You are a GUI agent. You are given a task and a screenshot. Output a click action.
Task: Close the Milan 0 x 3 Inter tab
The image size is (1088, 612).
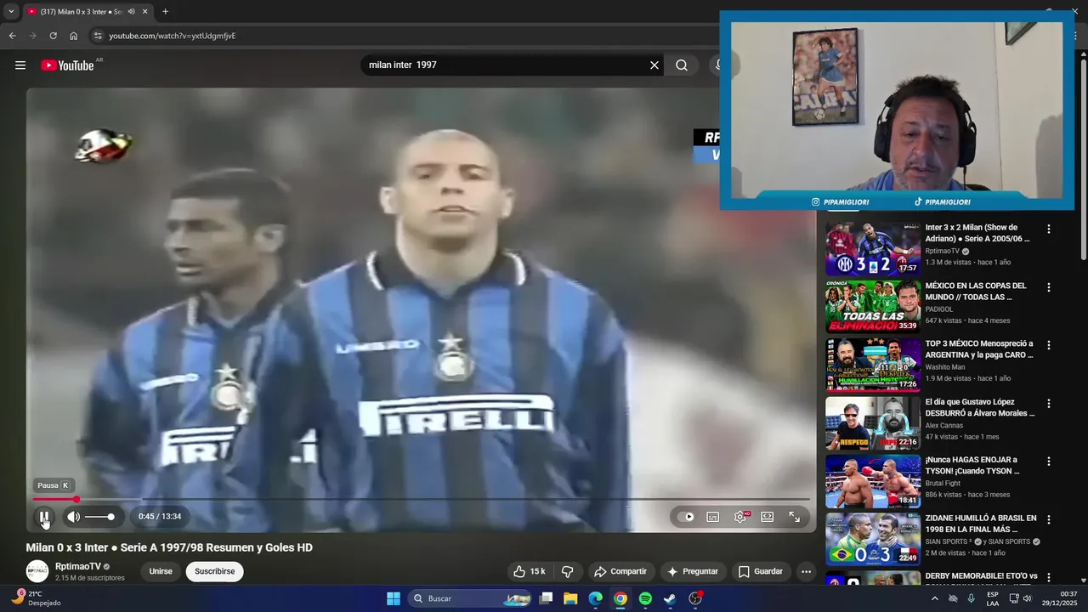point(145,12)
